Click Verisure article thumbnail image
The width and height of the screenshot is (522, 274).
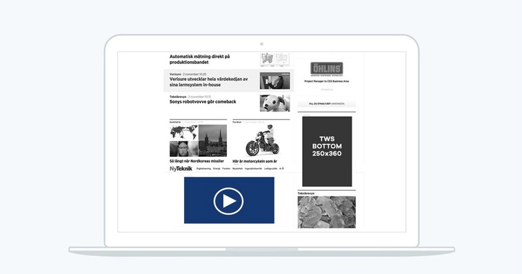274,81
